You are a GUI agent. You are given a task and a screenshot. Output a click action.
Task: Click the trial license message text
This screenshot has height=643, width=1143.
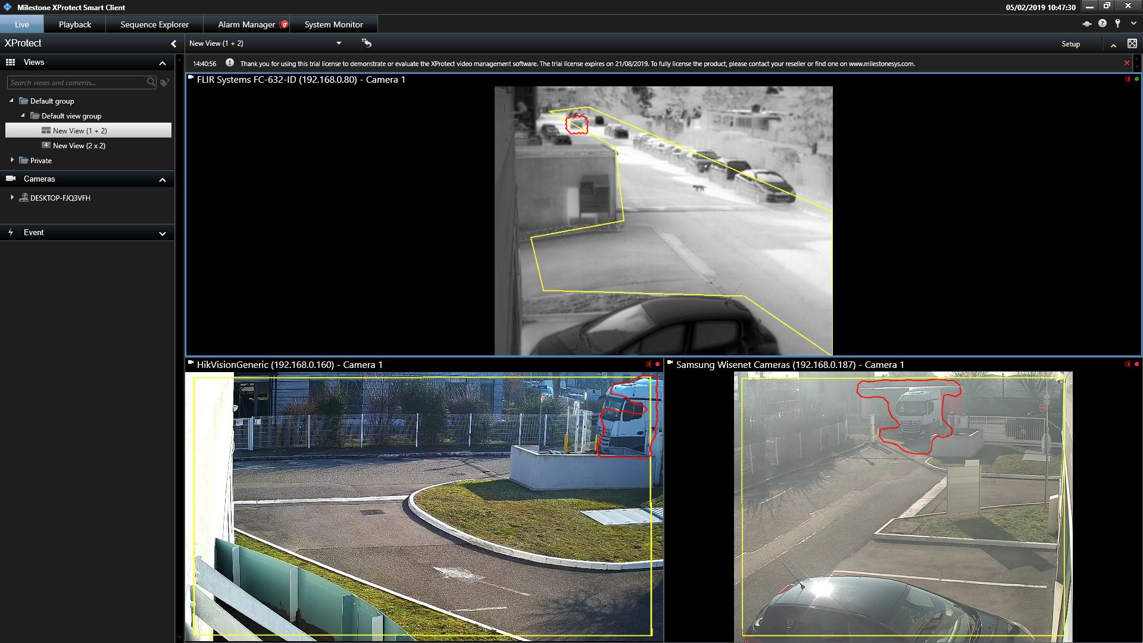[x=577, y=64]
